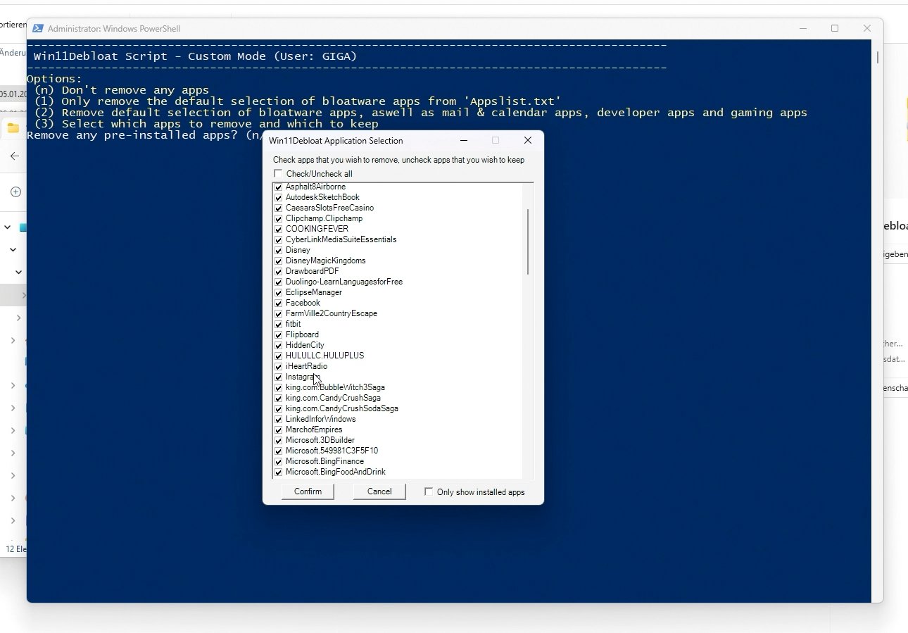
Task: Select the 'Microsoft.BingFoodAndDrink' list entry
Action: coord(336,472)
